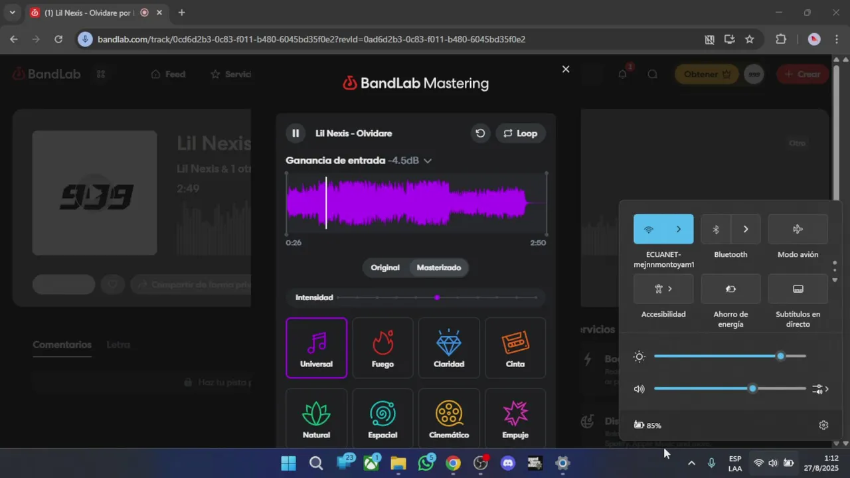Screen dimensions: 850x478
Task: Toggle the Bluetooth quick setting
Action: [x=716, y=229]
